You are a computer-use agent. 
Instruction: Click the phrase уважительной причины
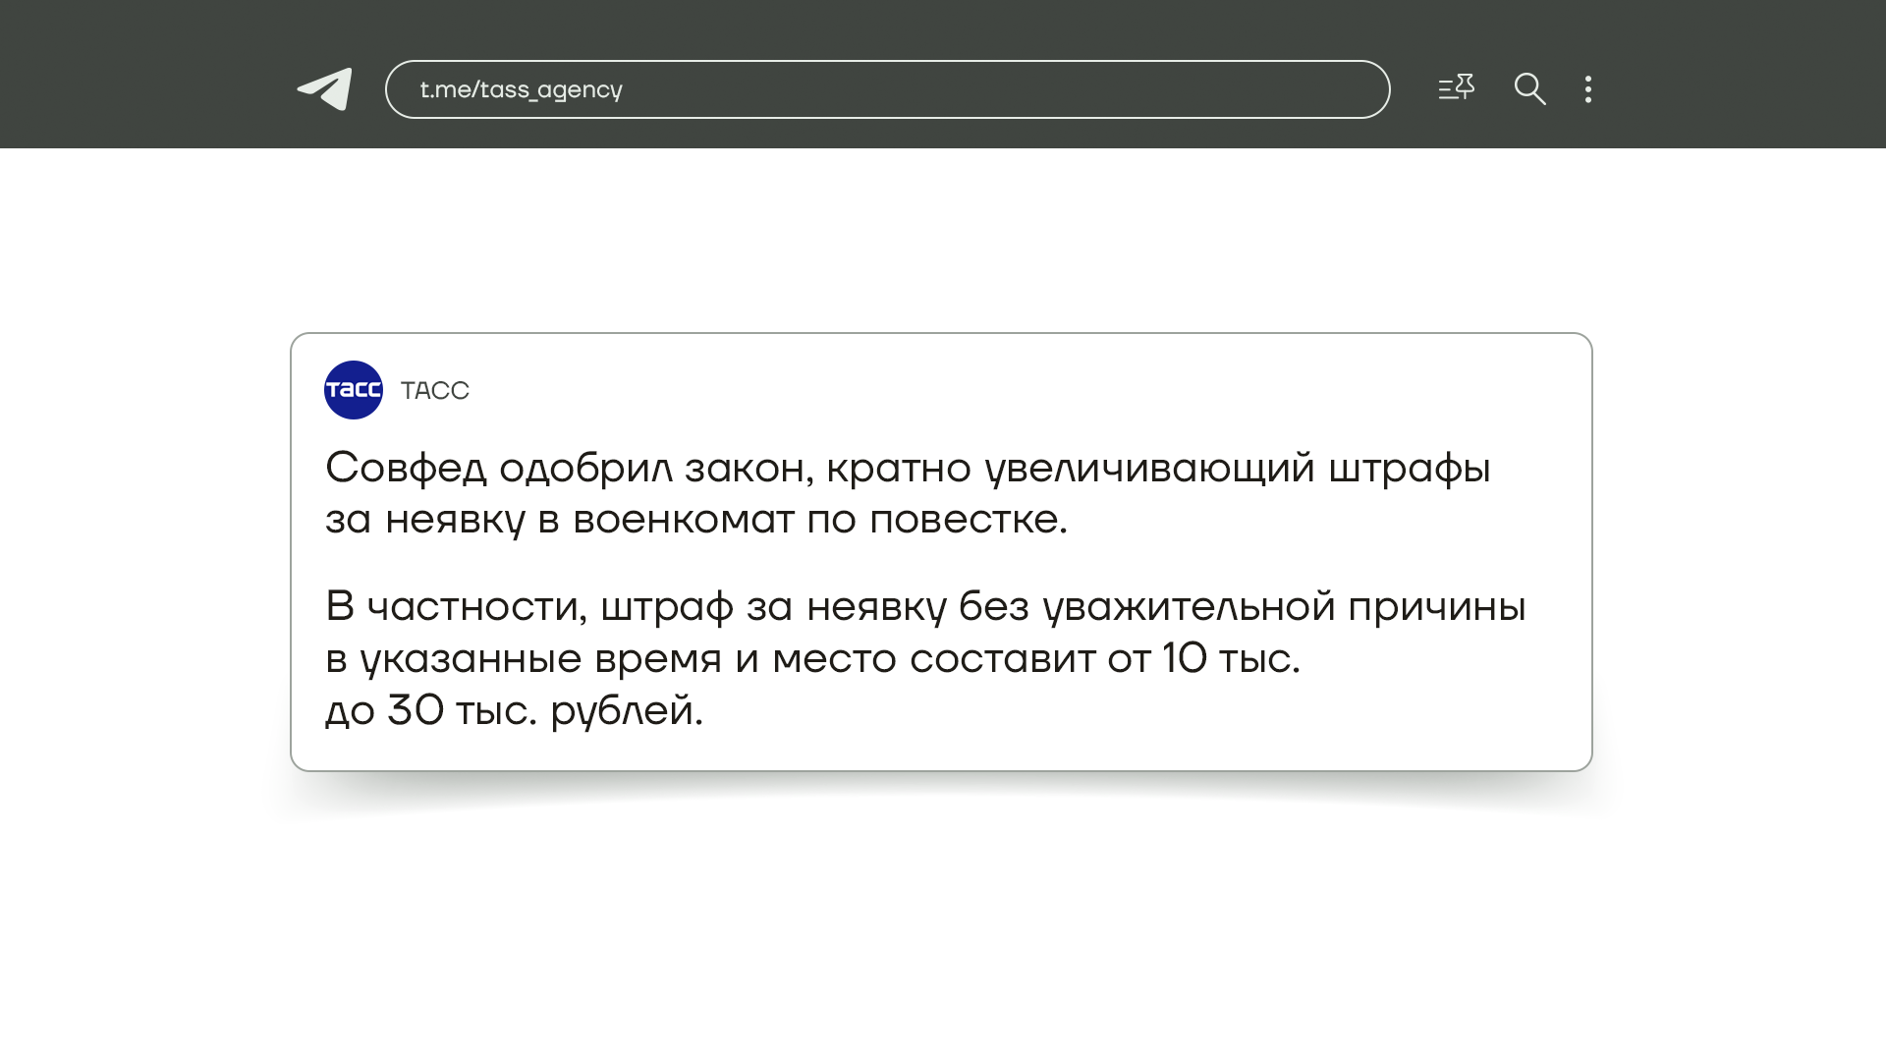click(1283, 607)
